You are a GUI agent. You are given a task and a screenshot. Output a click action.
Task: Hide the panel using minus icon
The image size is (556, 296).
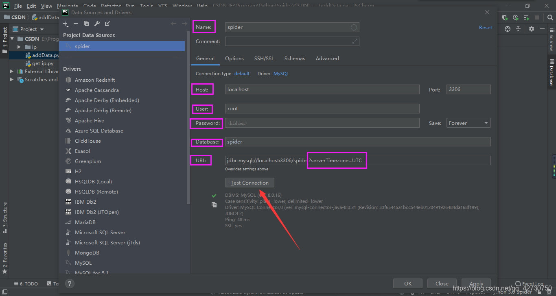point(542,29)
